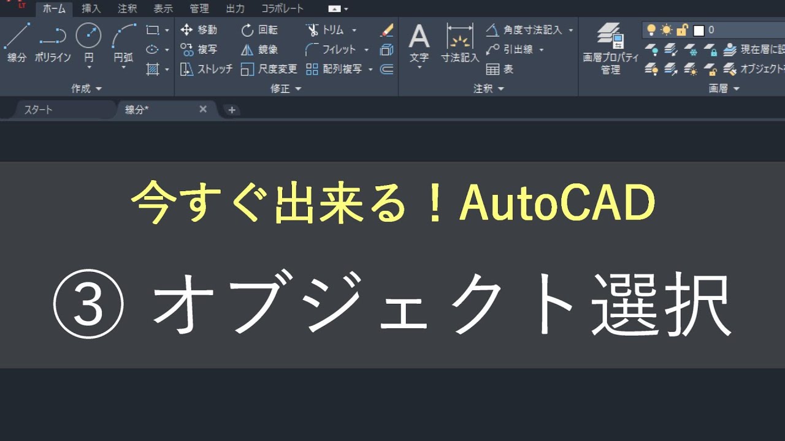This screenshot has width=785, height=441.
Task: Click the Offset icon in Modify panel
Action: 386,69
